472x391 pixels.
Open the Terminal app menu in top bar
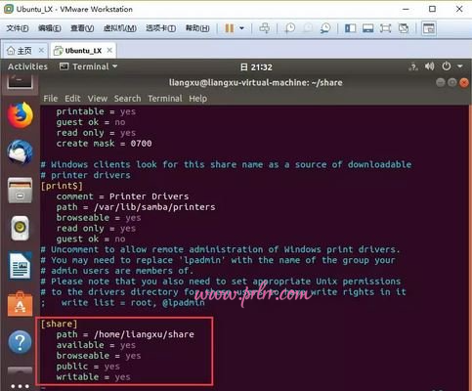(88, 66)
